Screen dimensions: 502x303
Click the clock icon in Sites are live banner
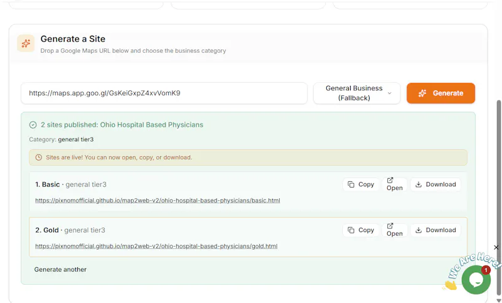[39, 157]
